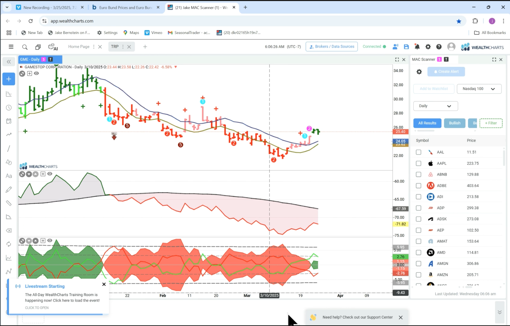Check the AAPL row checkbox
The height and width of the screenshot is (326, 510).
419,163
